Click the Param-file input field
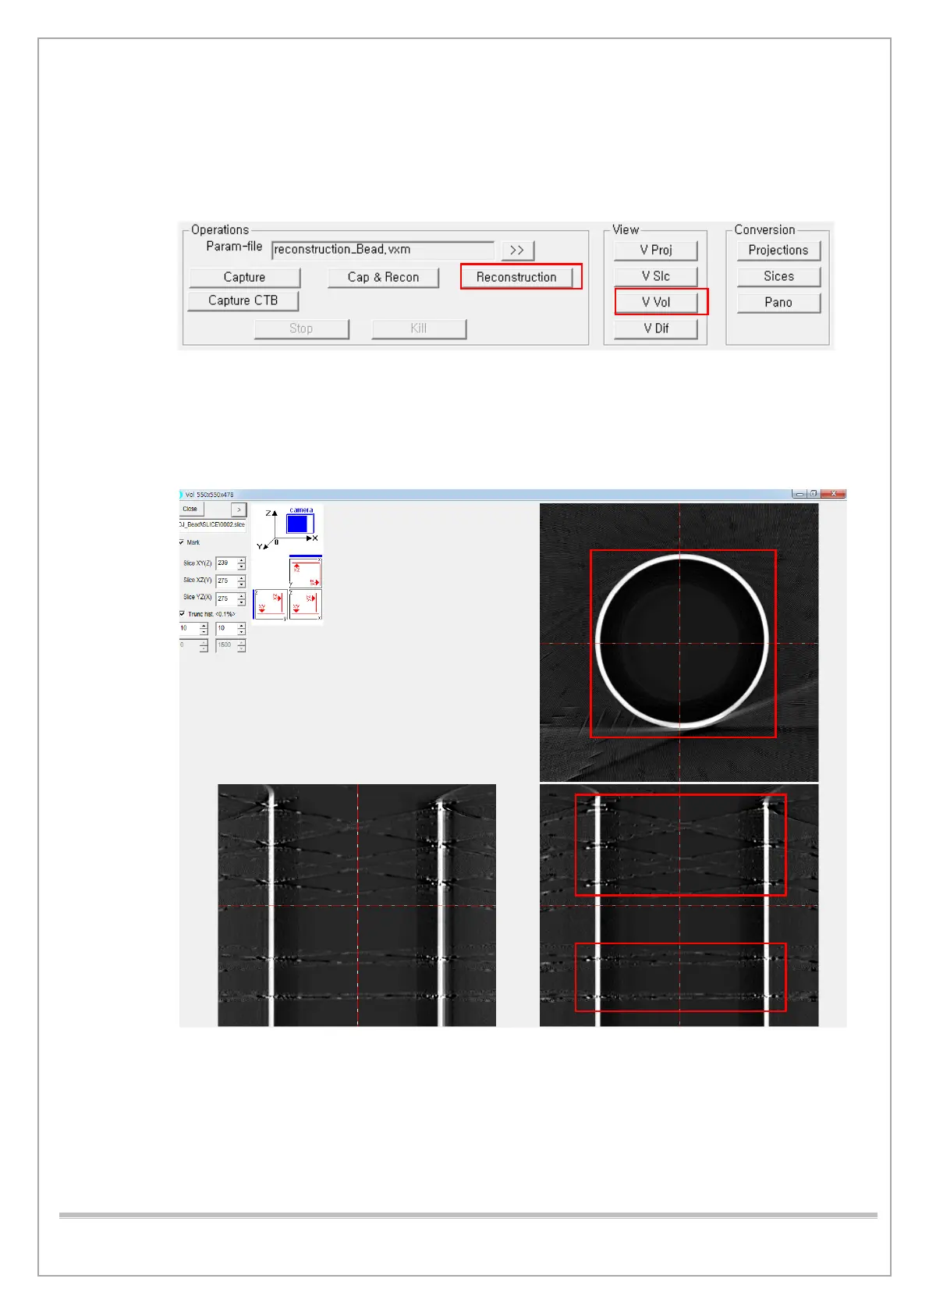 coord(382,250)
